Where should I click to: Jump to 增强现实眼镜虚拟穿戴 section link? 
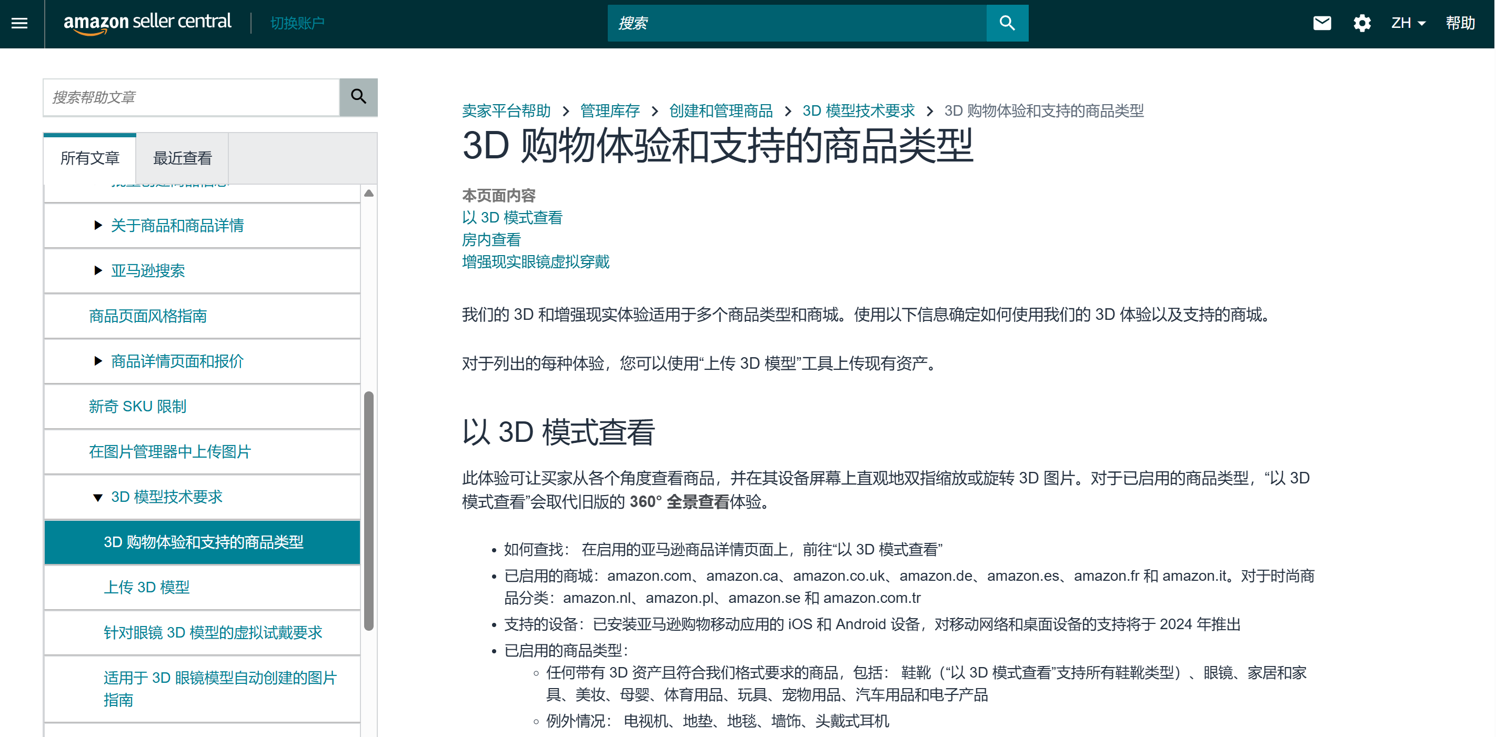click(x=536, y=262)
